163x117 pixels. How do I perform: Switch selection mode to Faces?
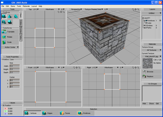[x=68, y=113]
